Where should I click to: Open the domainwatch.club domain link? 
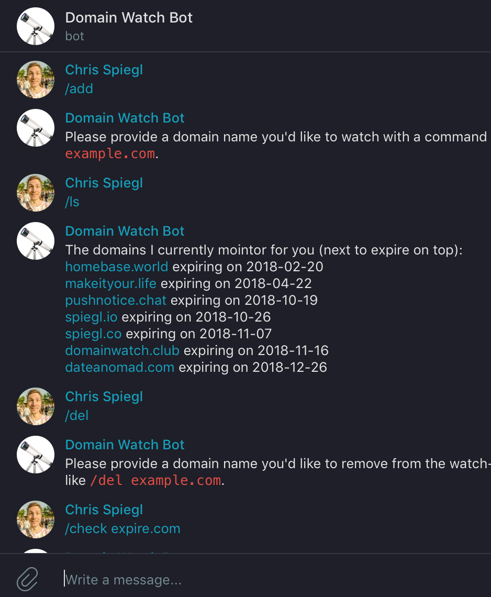pyautogui.click(x=122, y=350)
